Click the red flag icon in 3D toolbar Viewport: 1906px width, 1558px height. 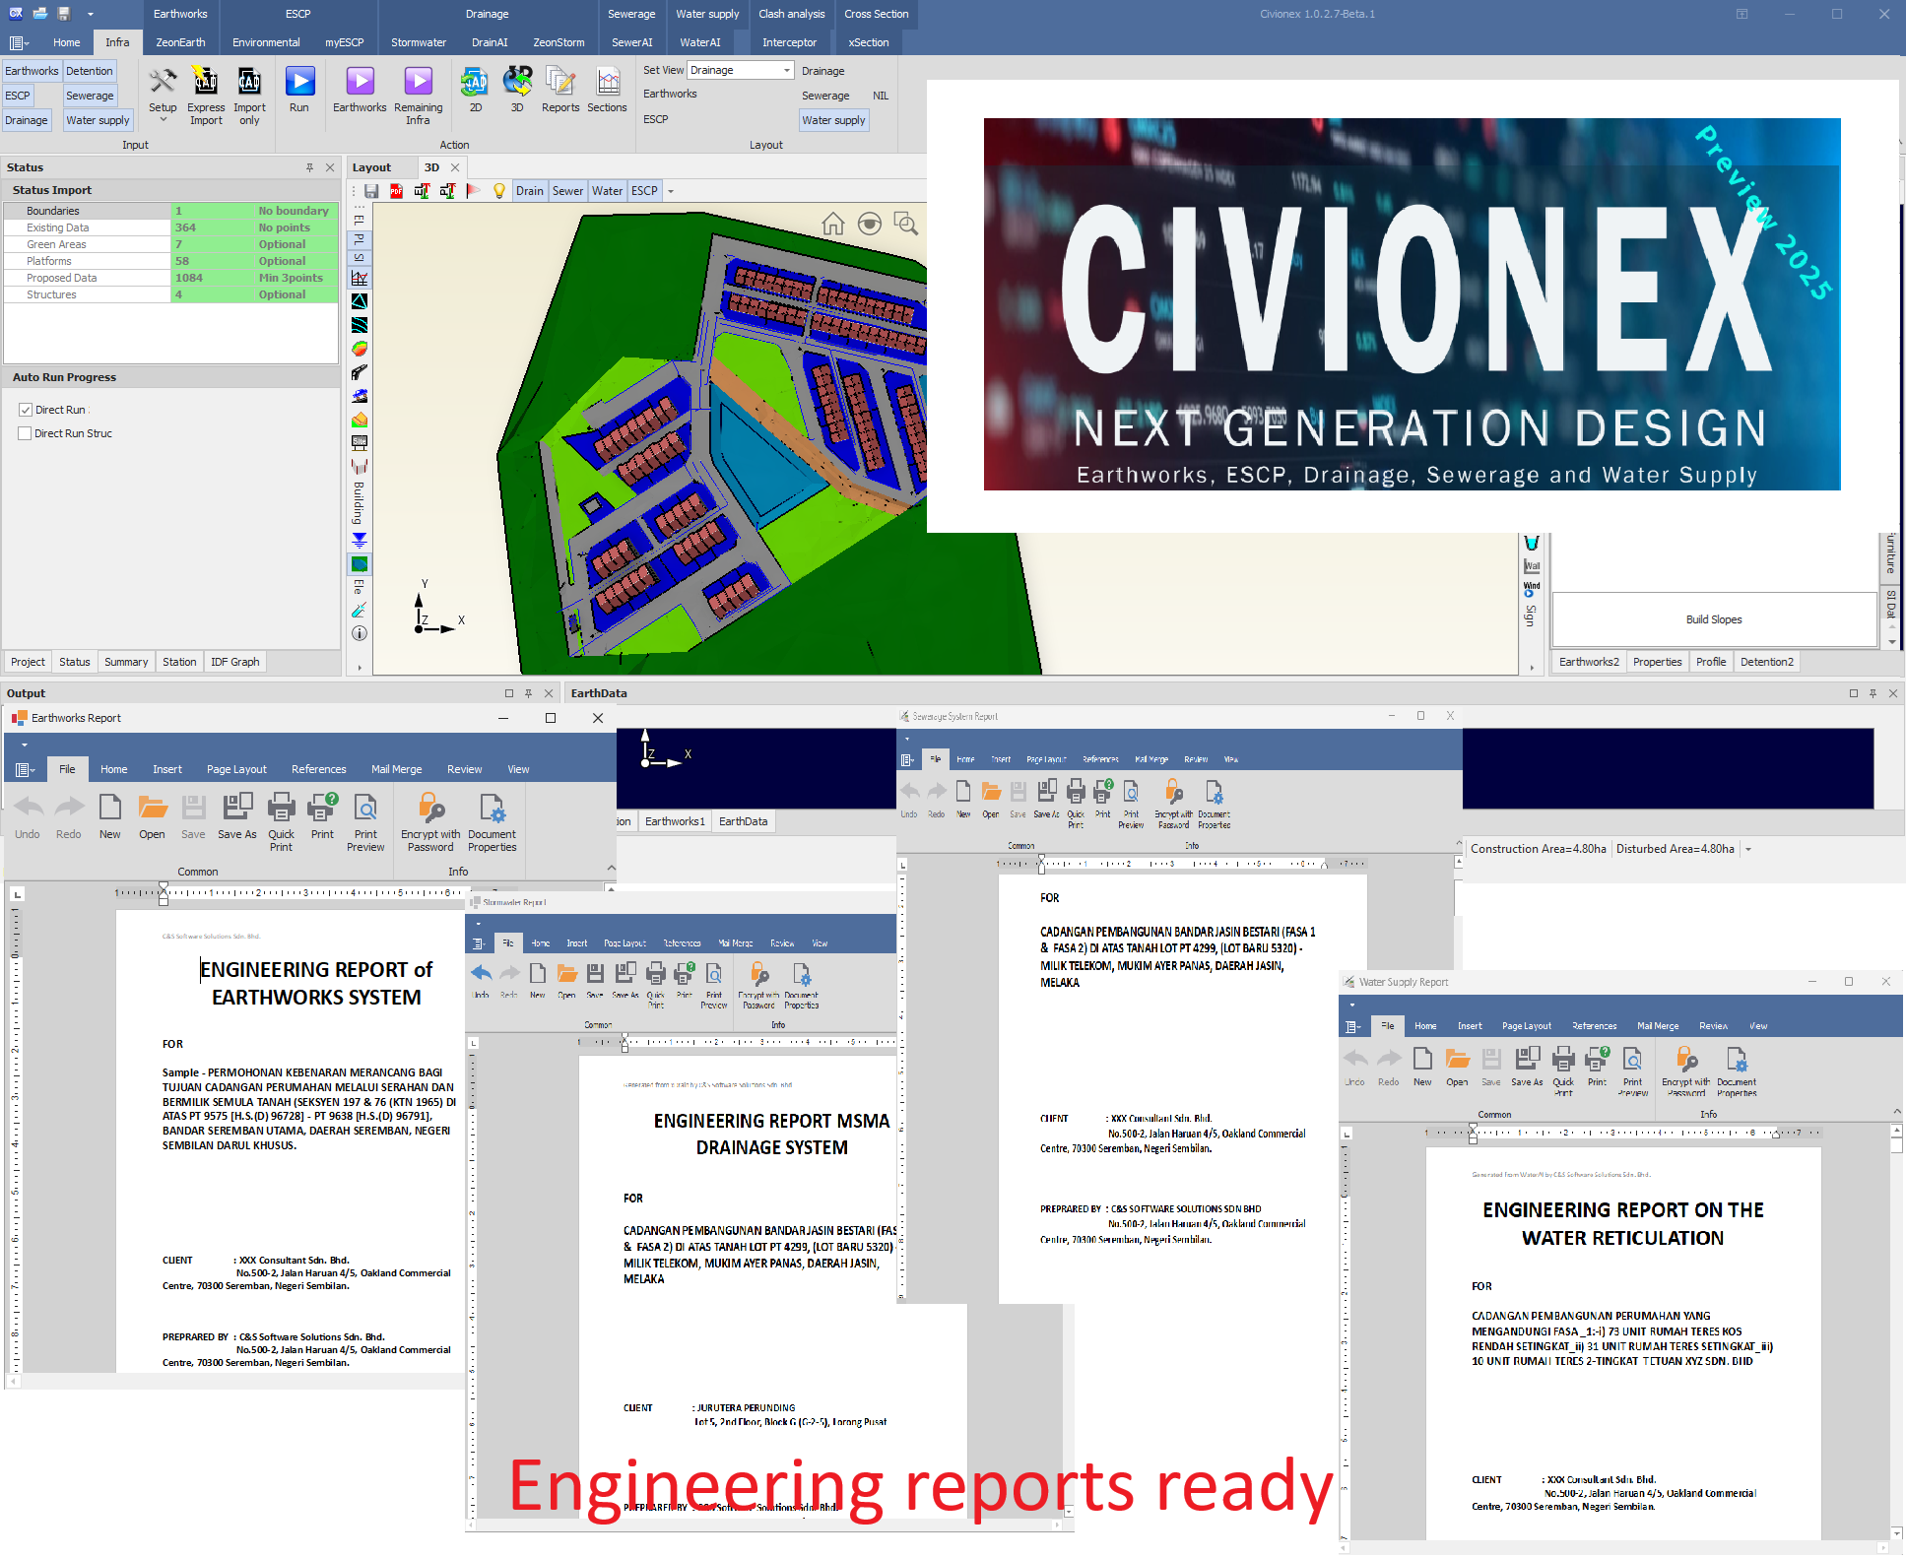click(474, 191)
